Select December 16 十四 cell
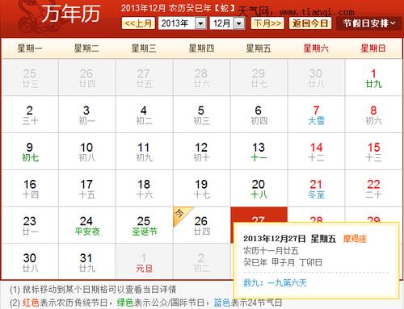The image size is (404, 309). coord(30,188)
